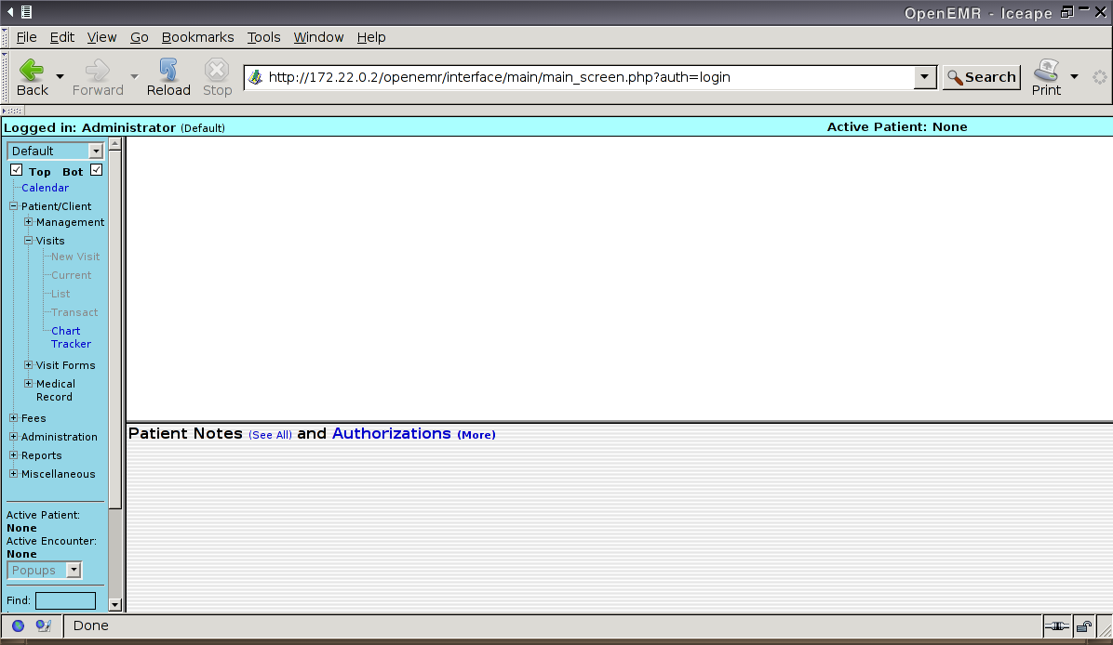The image size is (1113, 645).
Task: Open the Calendar link
Action: click(45, 188)
